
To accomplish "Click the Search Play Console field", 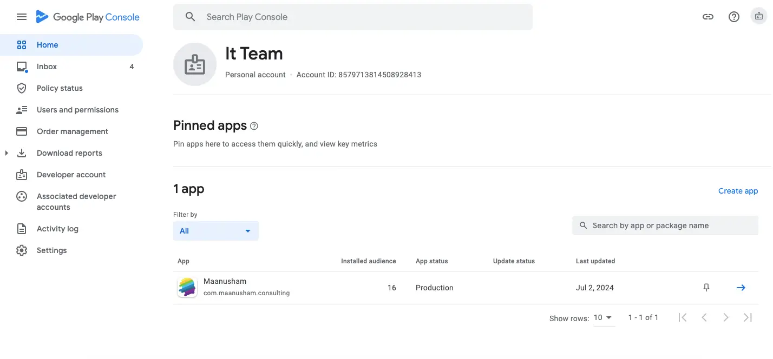I will (x=353, y=17).
